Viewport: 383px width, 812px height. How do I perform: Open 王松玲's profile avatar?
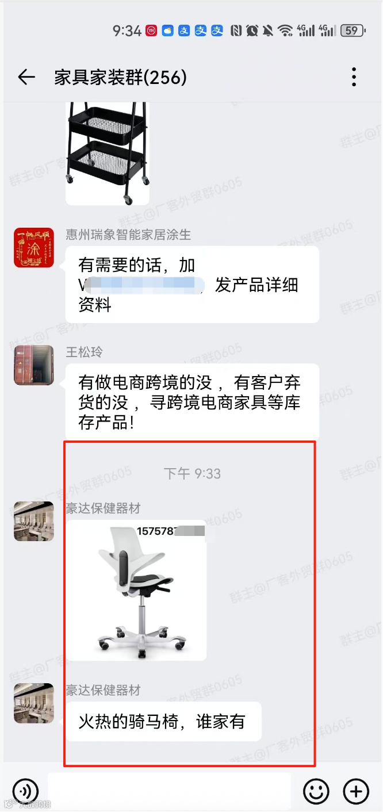pos(34,365)
